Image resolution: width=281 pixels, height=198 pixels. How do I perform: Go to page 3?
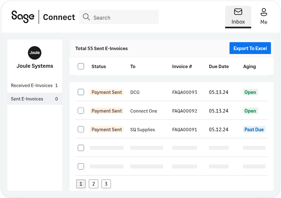[106, 184]
